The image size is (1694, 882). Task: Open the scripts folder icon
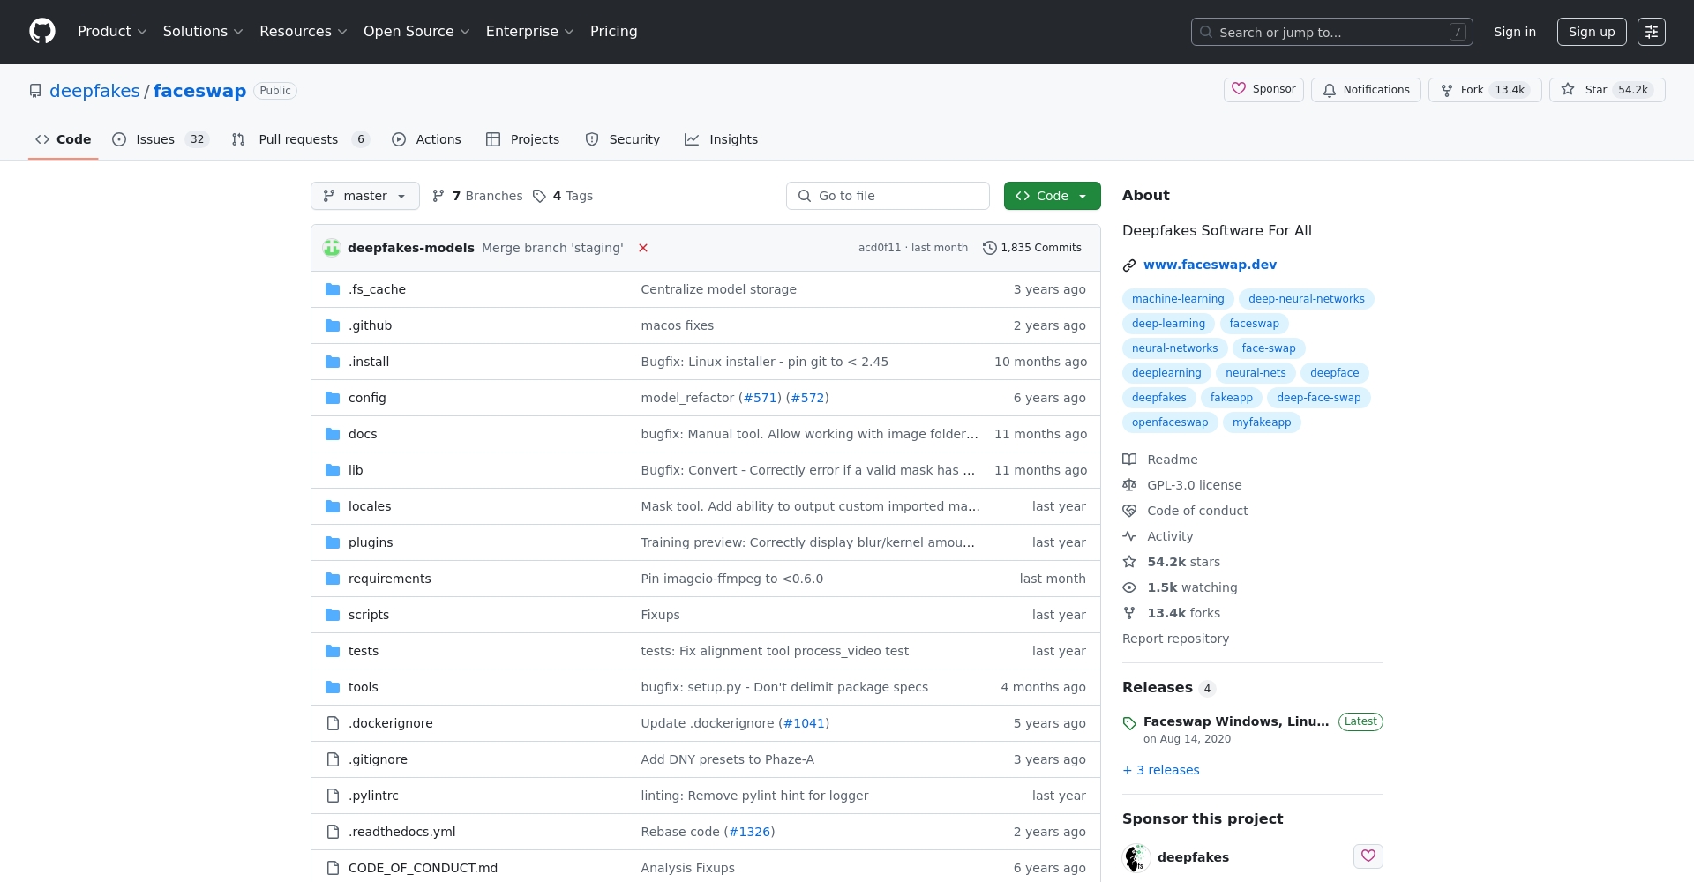click(x=333, y=615)
